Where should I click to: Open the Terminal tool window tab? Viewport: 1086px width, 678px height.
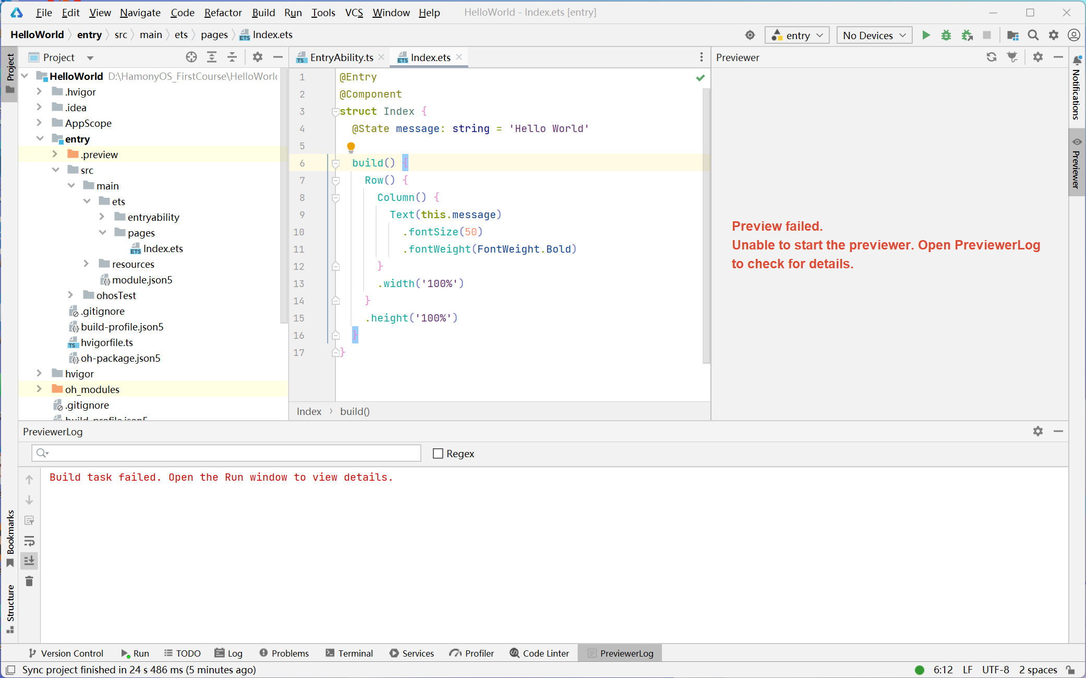click(x=349, y=653)
